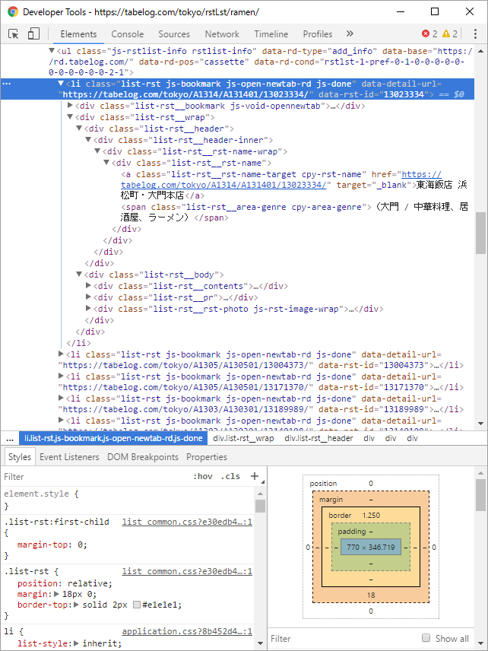Click the element.style rule block
This screenshot has height=651, width=488.
coord(127,500)
